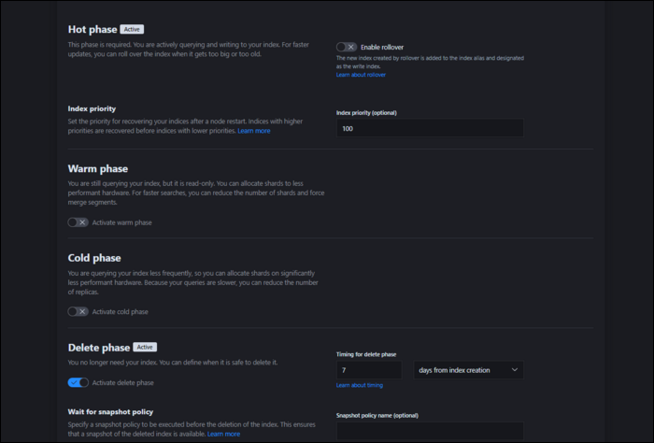Turn on the Activate warm phase switch
Screen dimensions: 654x443
pyautogui.click(x=78, y=222)
